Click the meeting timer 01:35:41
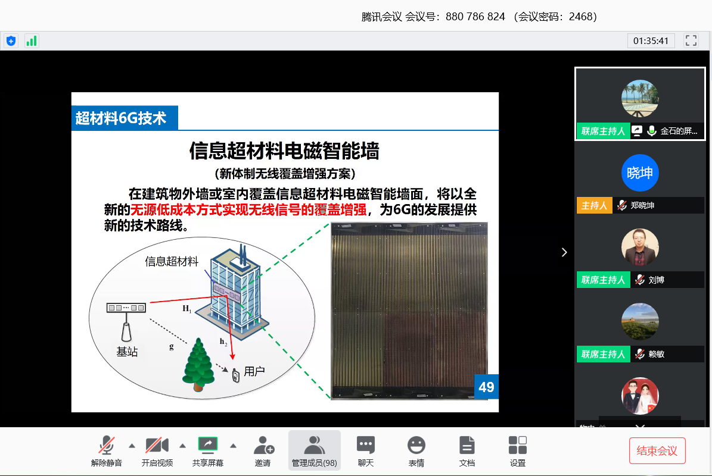The image size is (712, 476). (x=650, y=41)
